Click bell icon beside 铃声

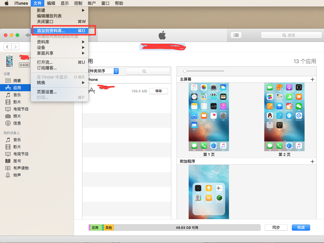coord(8,175)
